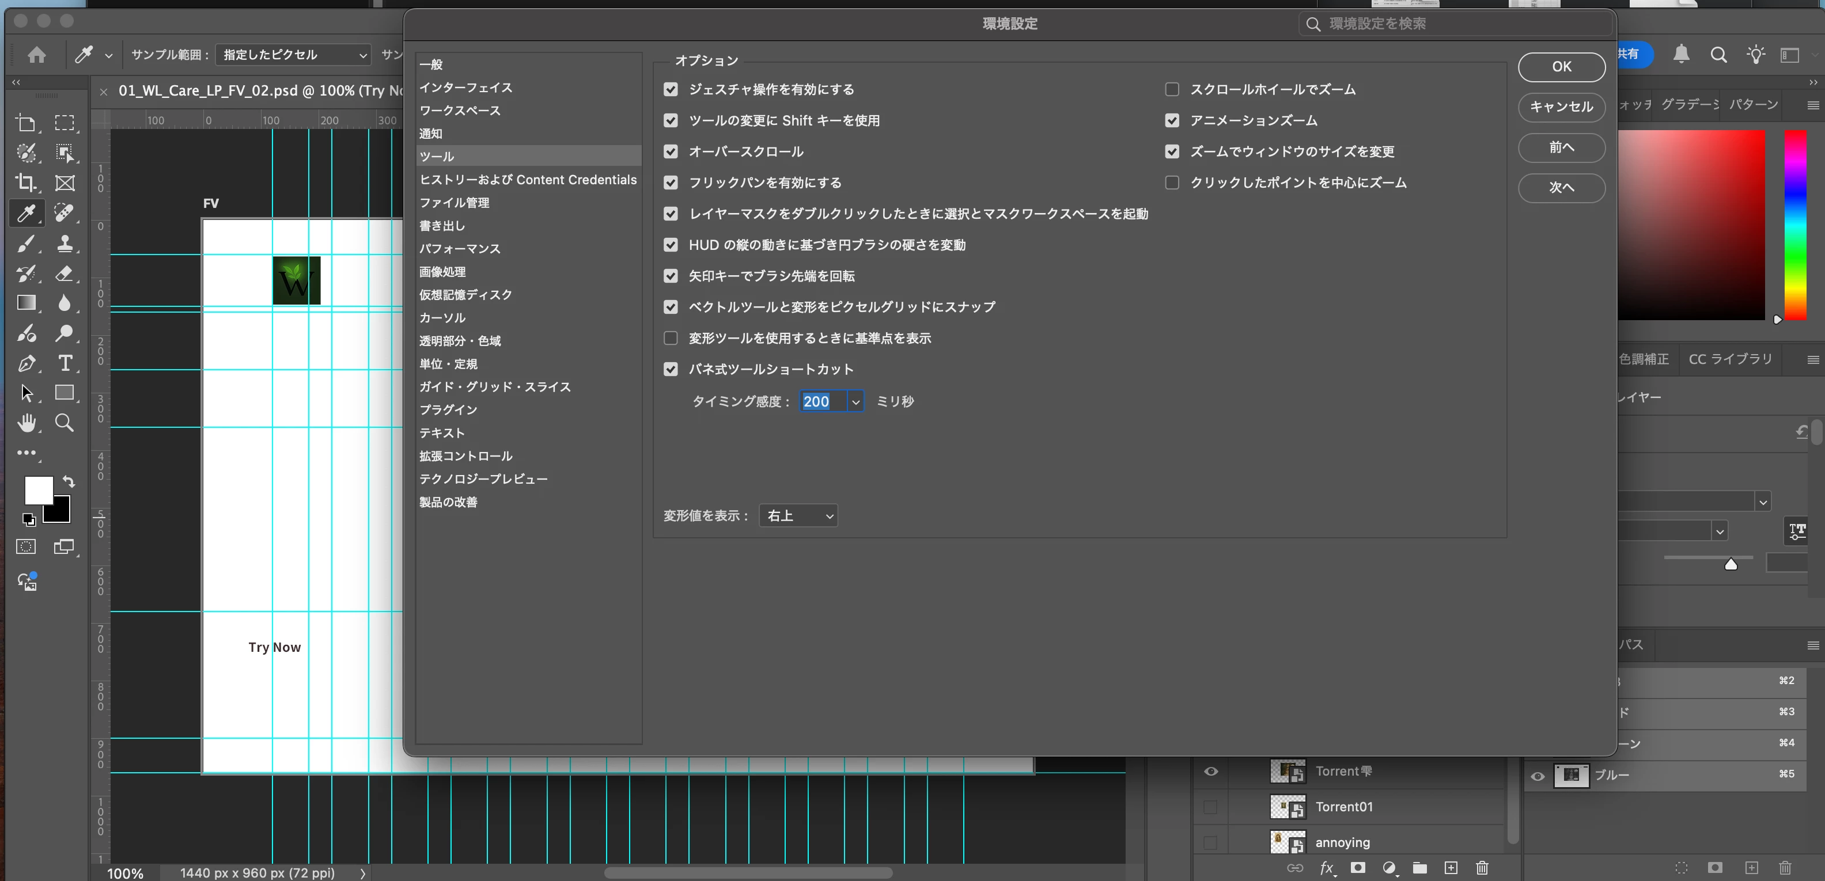Disable the オーバースクロール checkbox
This screenshot has width=1825, height=881.
670,151
